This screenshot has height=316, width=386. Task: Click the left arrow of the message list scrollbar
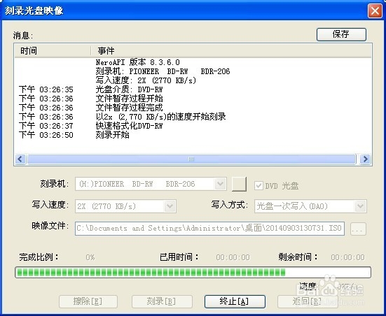coord(20,159)
